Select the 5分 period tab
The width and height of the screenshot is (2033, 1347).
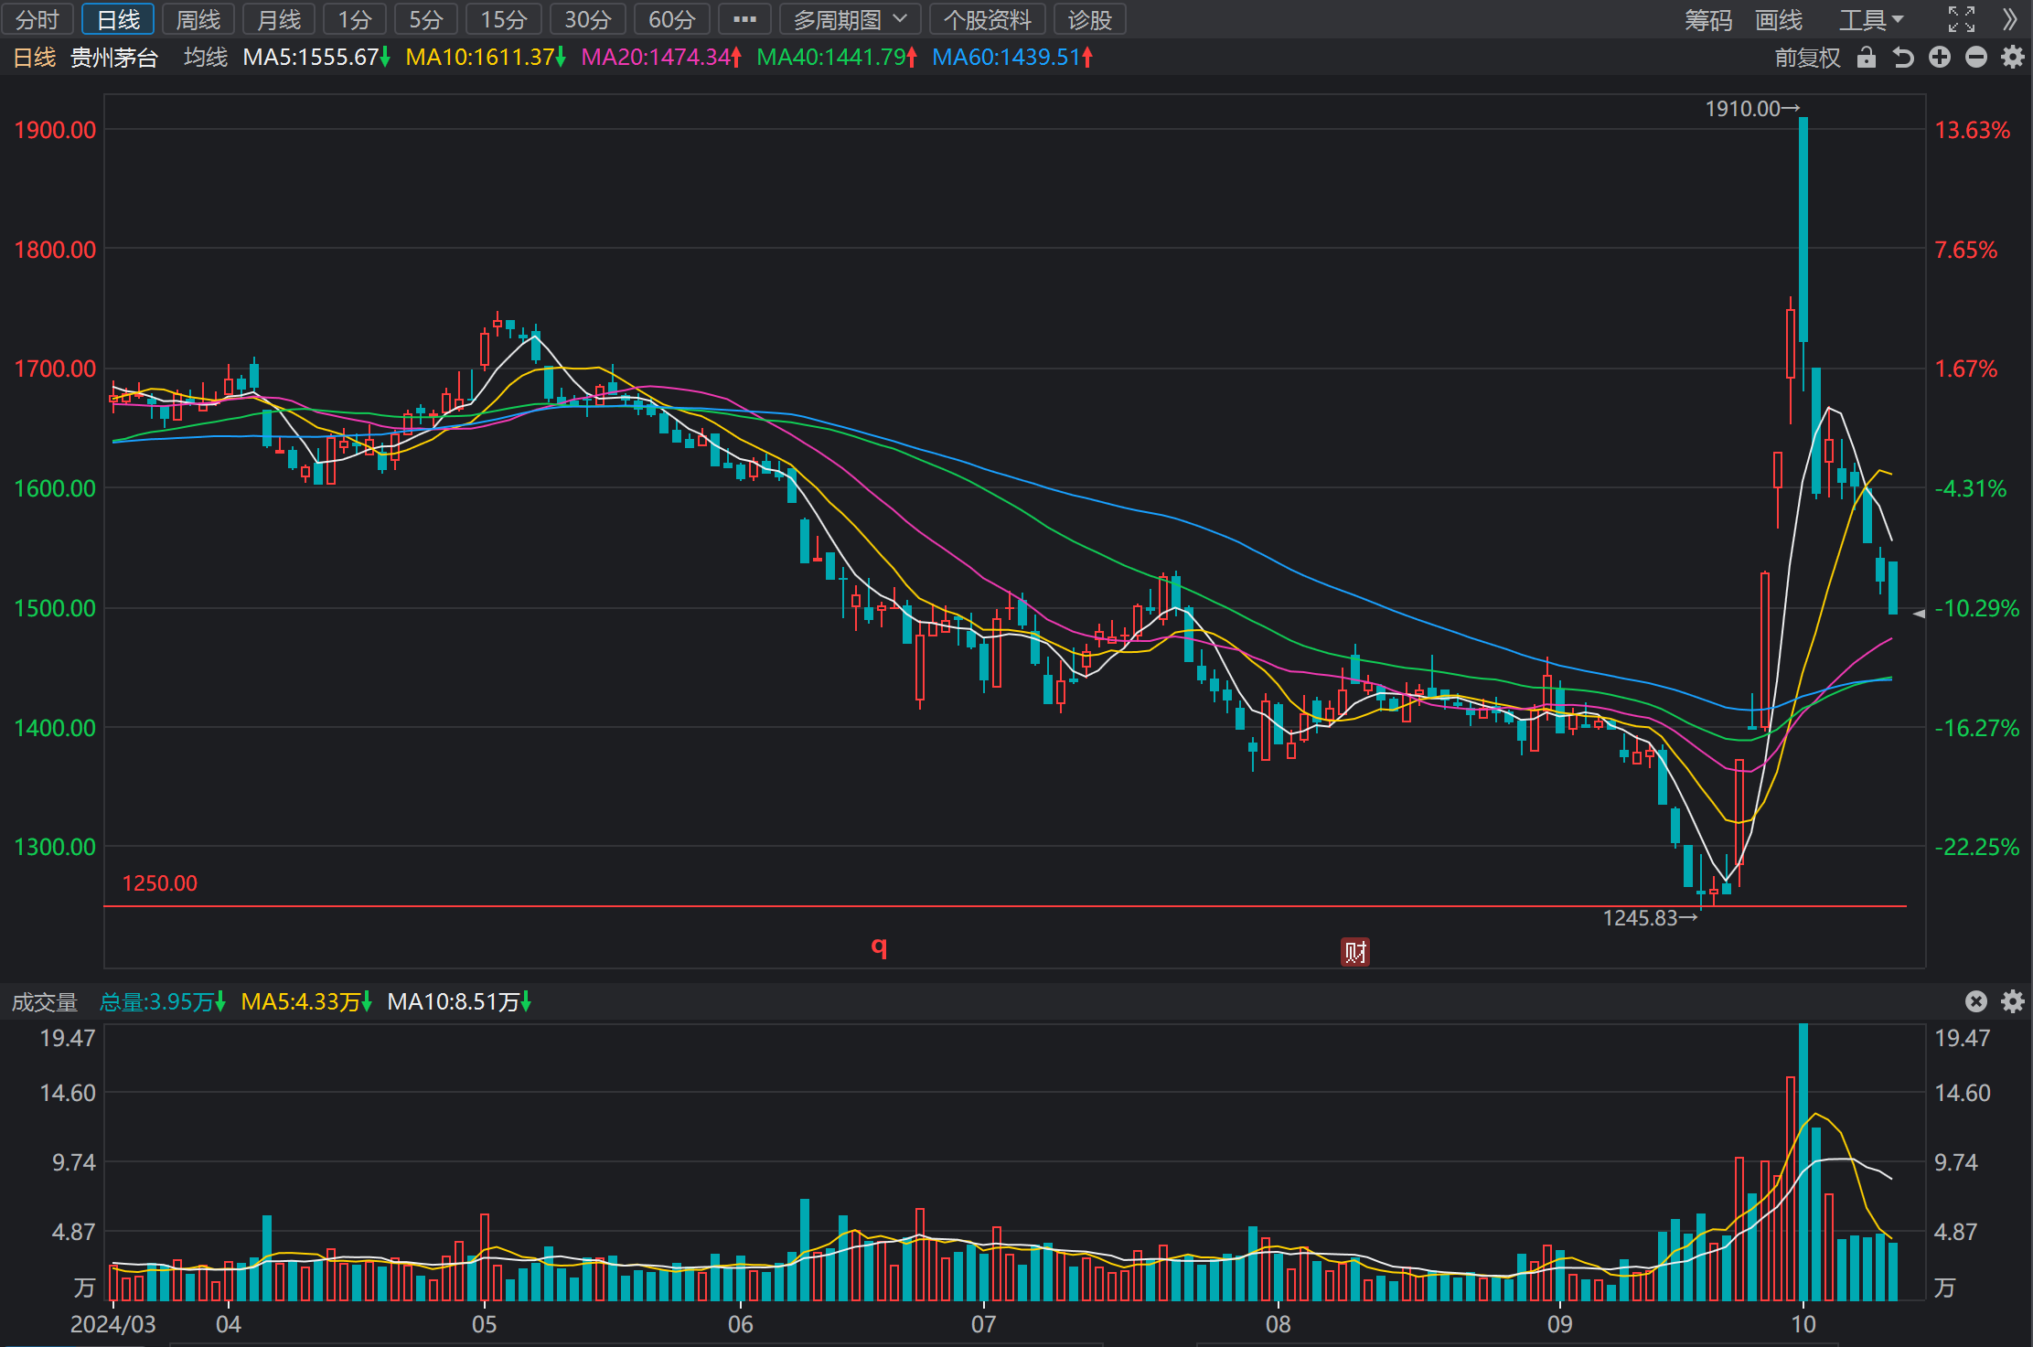pos(426,19)
